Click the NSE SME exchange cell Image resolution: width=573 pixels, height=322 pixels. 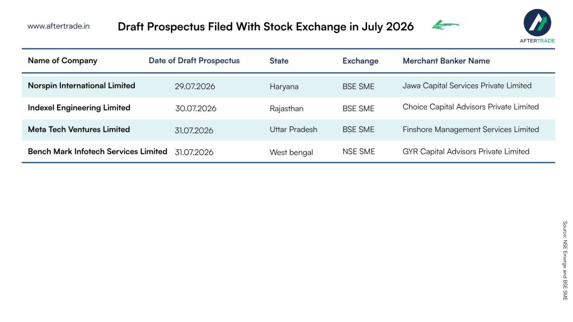pos(359,151)
